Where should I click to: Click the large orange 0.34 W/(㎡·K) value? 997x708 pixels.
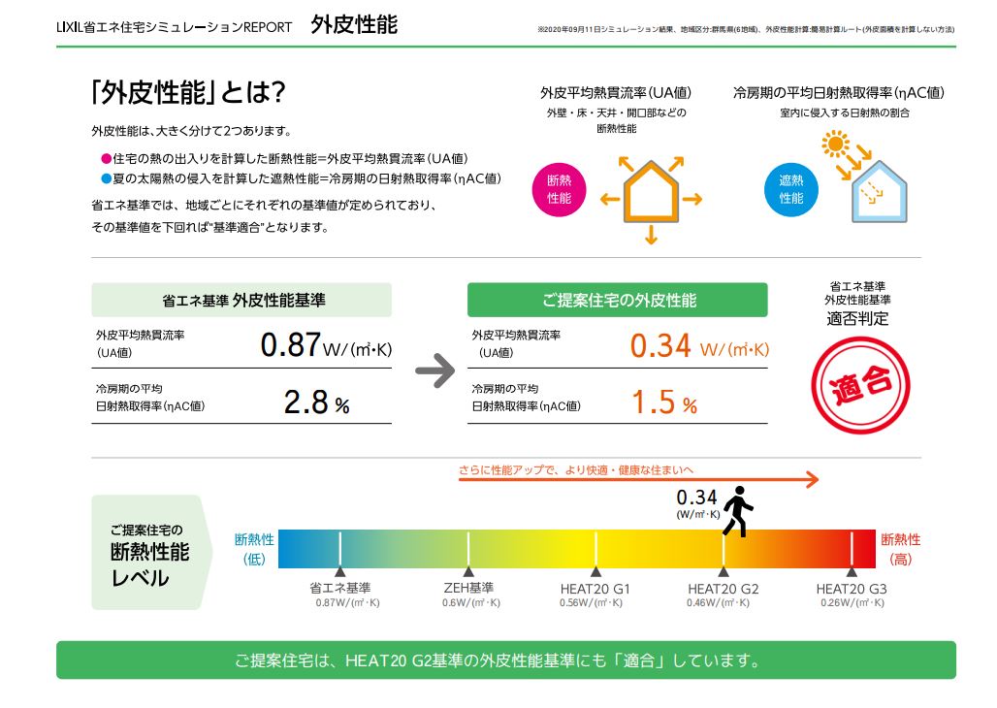699,346
